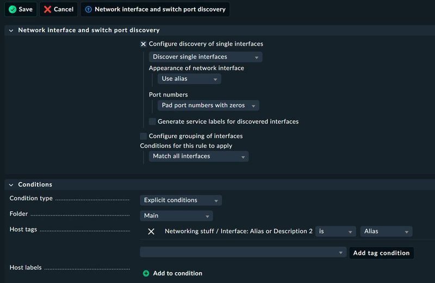Click the red Cancel X icon
The width and height of the screenshot is (435, 283).
[x=48, y=9]
